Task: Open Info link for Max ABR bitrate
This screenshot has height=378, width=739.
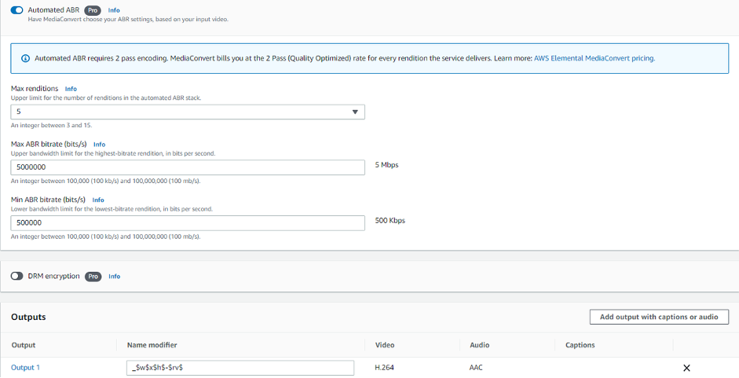Action: 99,145
